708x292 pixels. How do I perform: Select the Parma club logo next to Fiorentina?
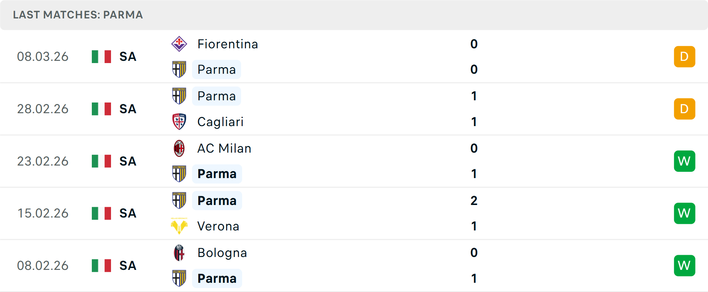[x=179, y=69]
